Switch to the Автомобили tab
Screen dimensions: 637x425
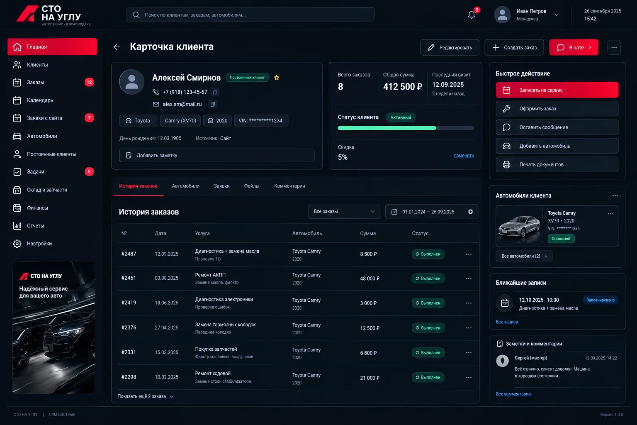(186, 186)
